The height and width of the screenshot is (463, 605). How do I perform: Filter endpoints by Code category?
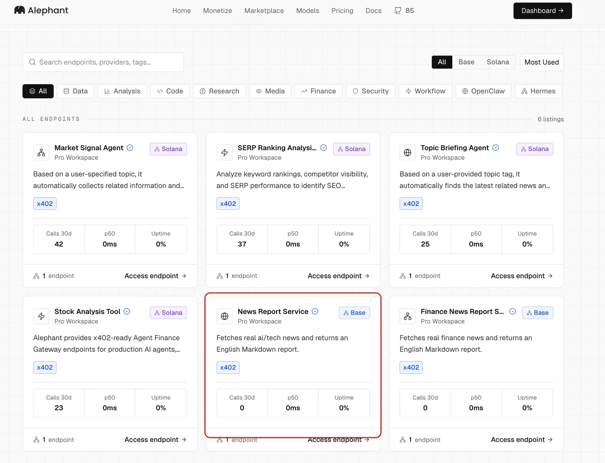click(x=170, y=91)
